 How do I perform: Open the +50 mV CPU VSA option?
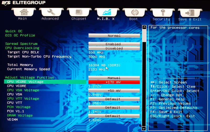[x=114, y=90]
